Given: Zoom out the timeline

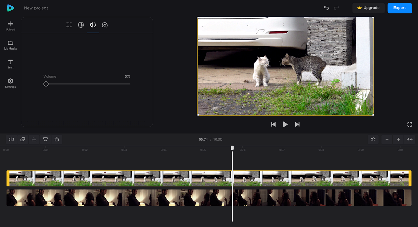Looking at the screenshot, I should [x=387, y=139].
